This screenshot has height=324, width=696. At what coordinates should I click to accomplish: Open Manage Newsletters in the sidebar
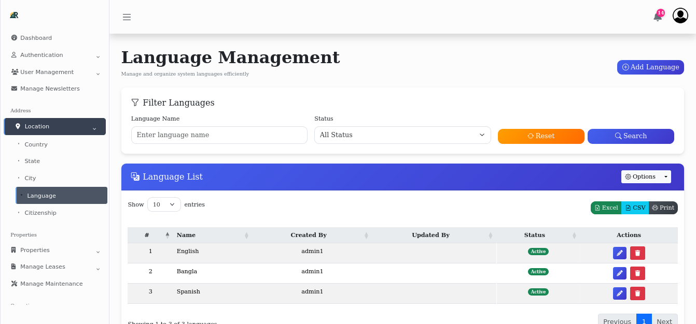pyautogui.click(x=50, y=89)
